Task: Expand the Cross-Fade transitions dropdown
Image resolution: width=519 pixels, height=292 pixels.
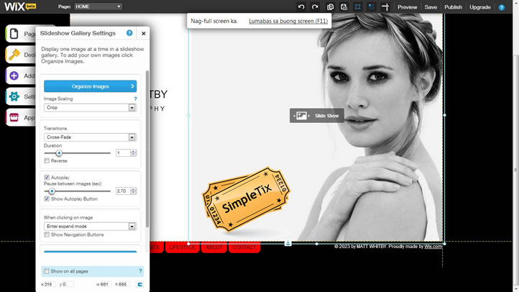Action: (x=90, y=137)
